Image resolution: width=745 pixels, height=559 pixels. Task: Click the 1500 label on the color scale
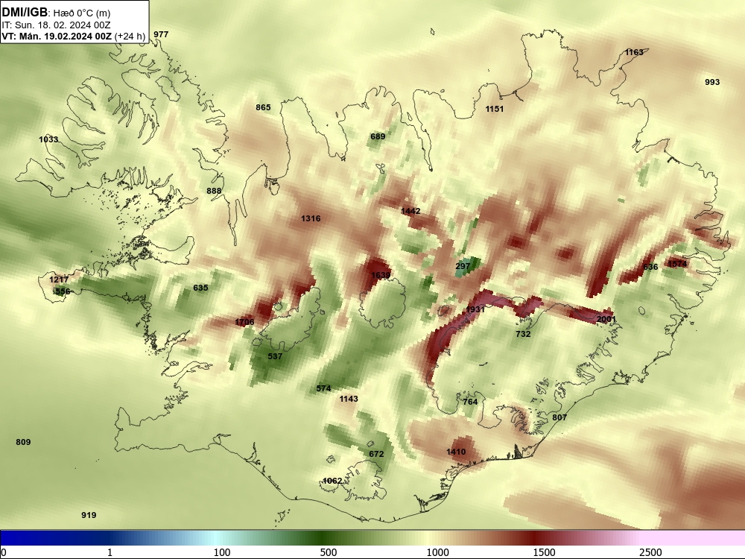coord(544,552)
